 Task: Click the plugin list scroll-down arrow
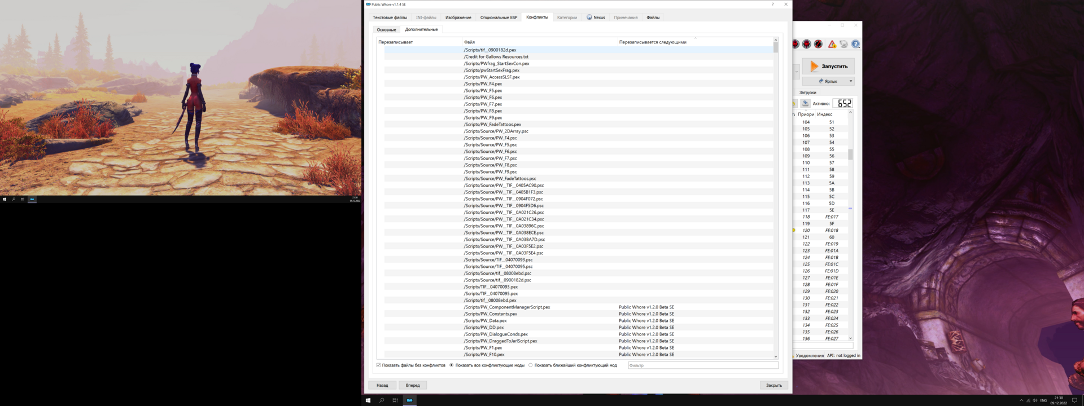(x=850, y=338)
